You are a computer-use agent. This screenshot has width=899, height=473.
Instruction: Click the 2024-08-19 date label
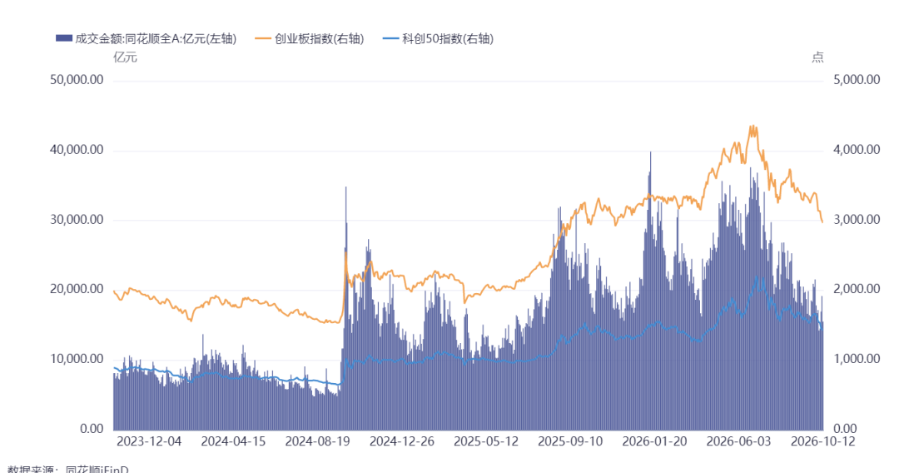coord(318,441)
